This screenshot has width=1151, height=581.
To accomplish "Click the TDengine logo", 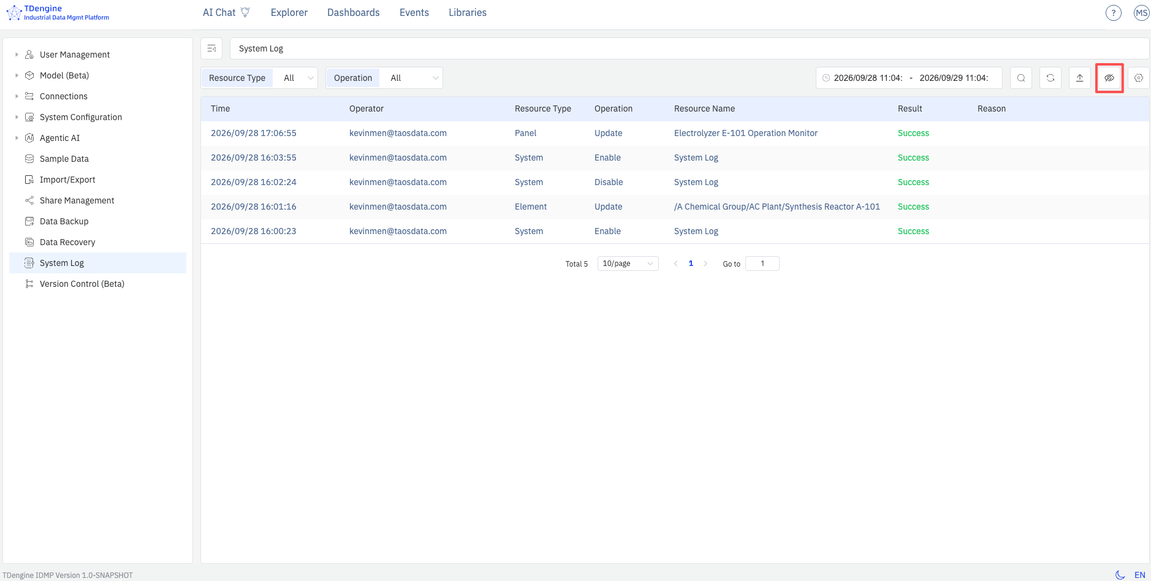I will click(58, 12).
